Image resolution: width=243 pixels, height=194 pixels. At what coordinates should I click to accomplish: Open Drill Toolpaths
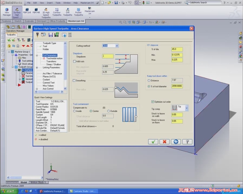coord(68,12)
